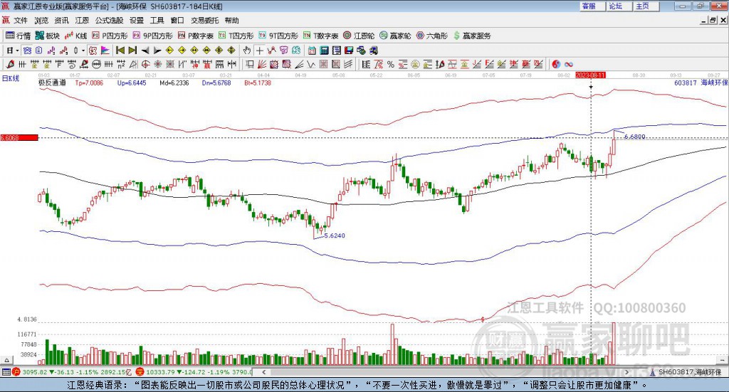Click the Bt=5.1738 value
Image resolution: width=729 pixels, height=392 pixels.
click(x=258, y=83)
